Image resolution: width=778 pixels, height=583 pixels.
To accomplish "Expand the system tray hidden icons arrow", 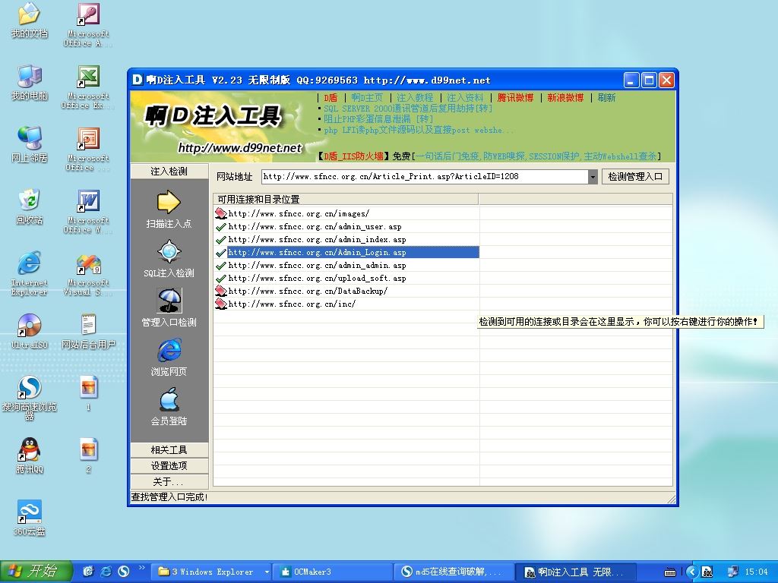I will [693, 572].
